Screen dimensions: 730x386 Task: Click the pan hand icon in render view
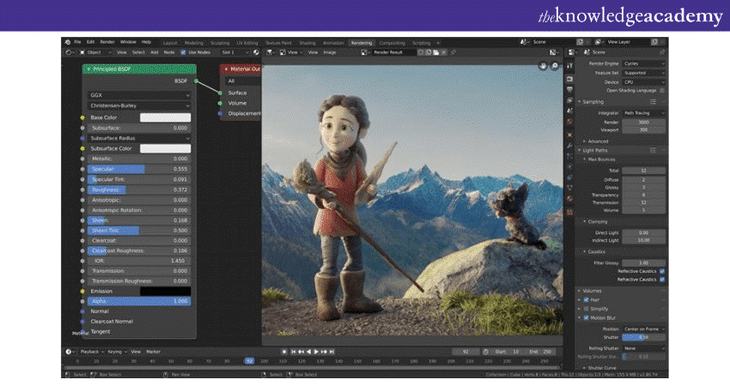click(544, 66)
